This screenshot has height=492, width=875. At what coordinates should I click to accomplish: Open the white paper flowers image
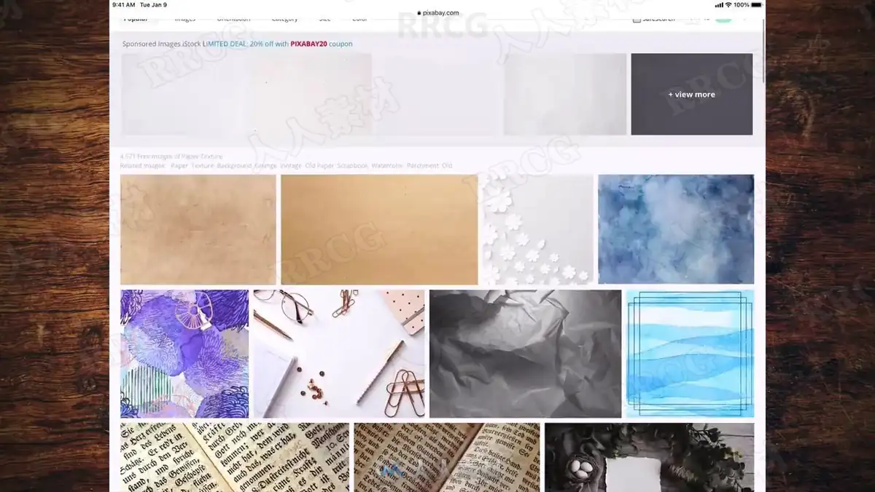tap(538, 229)
